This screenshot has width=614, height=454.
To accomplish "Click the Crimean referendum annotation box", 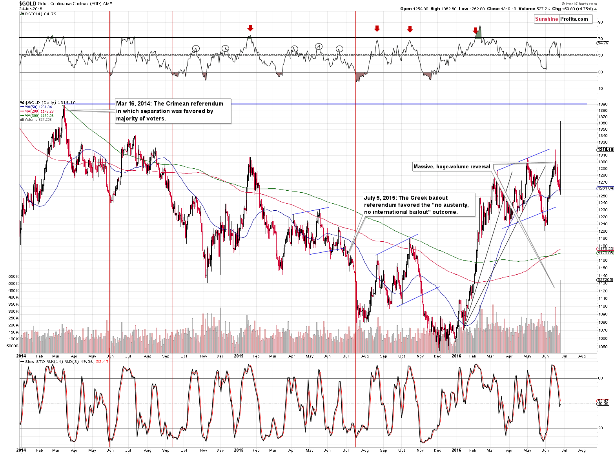I will tap(173, 111).
